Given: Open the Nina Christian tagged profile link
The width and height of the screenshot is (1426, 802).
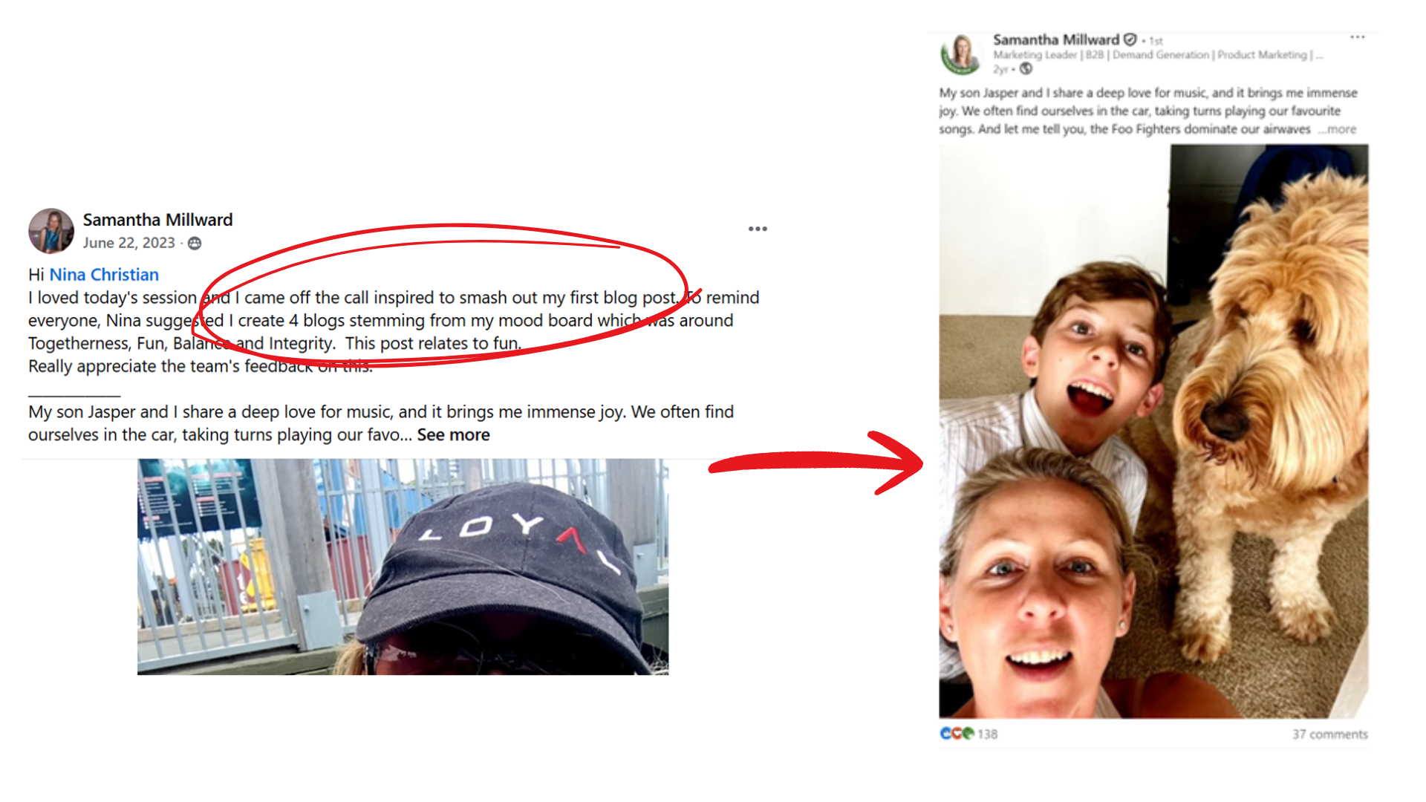Looking at the screenshot, I should pos(104,275).
